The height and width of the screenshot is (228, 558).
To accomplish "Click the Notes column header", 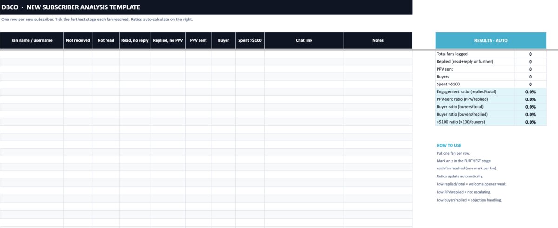I will (378, 40).
